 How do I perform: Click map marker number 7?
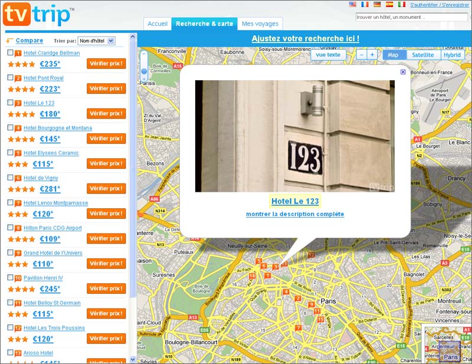[299, 327]
